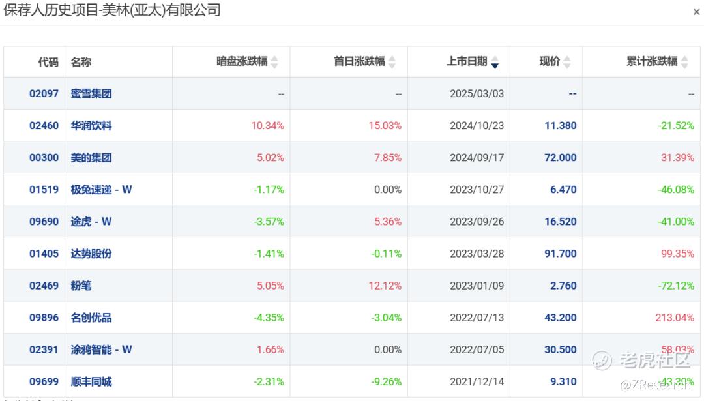The height and width of the screenshot is (401, 704).
Task: Open stock code 02391
Action: [x=44, y=349]
